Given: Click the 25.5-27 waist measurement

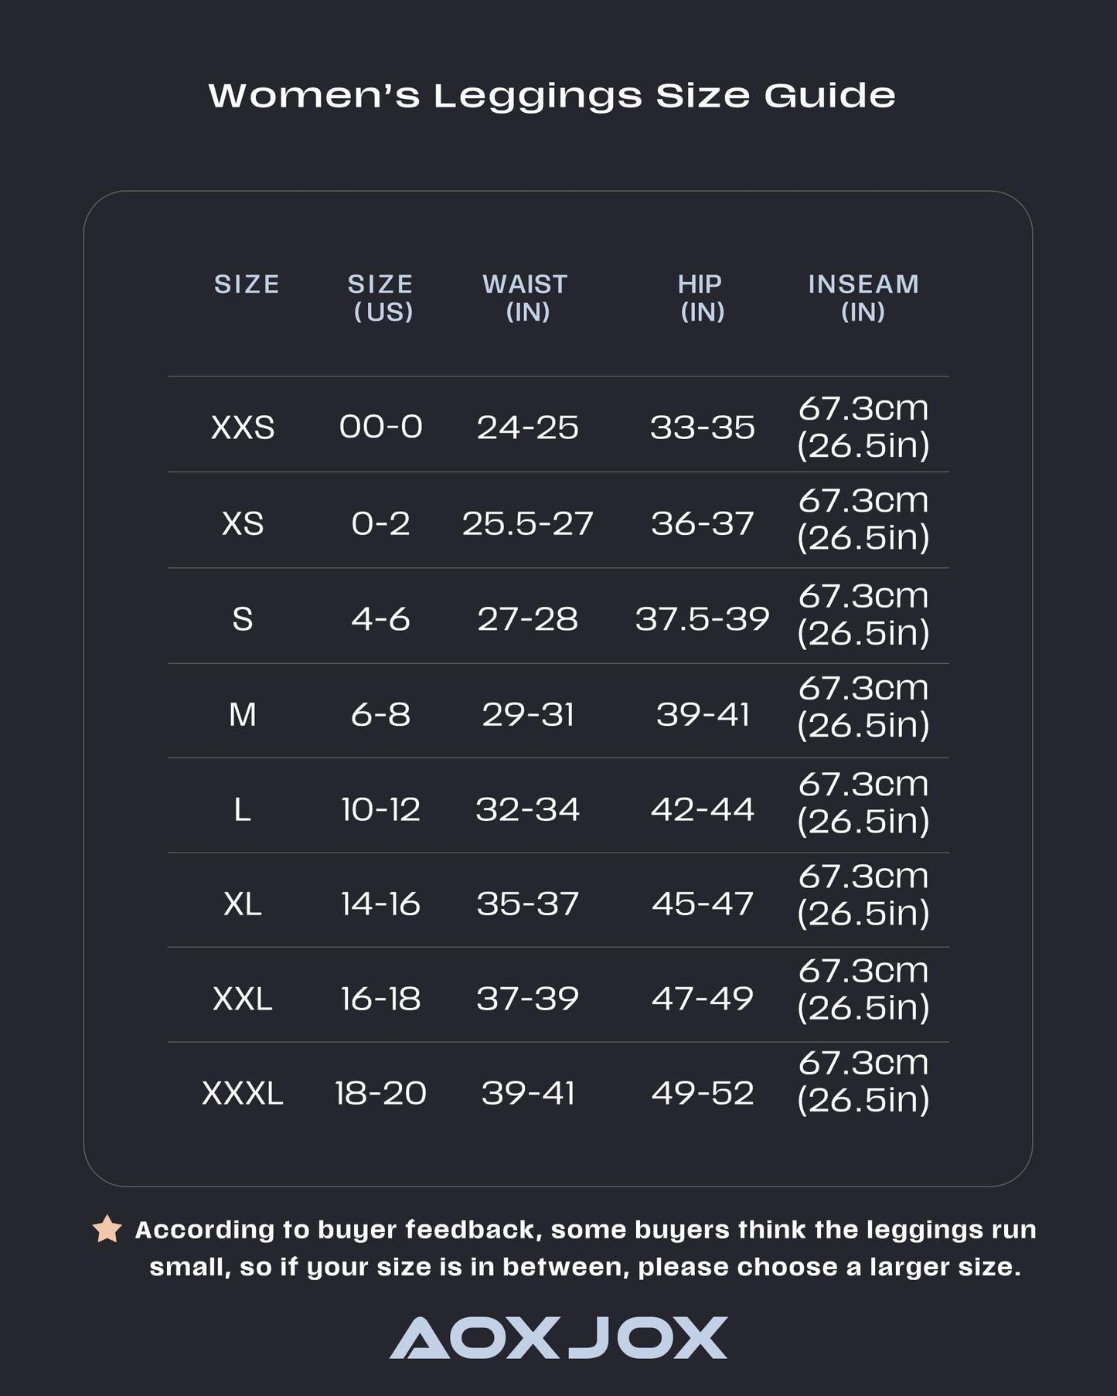Looking at the screenshot, I should pyautogui.click(x=527, y=524).
